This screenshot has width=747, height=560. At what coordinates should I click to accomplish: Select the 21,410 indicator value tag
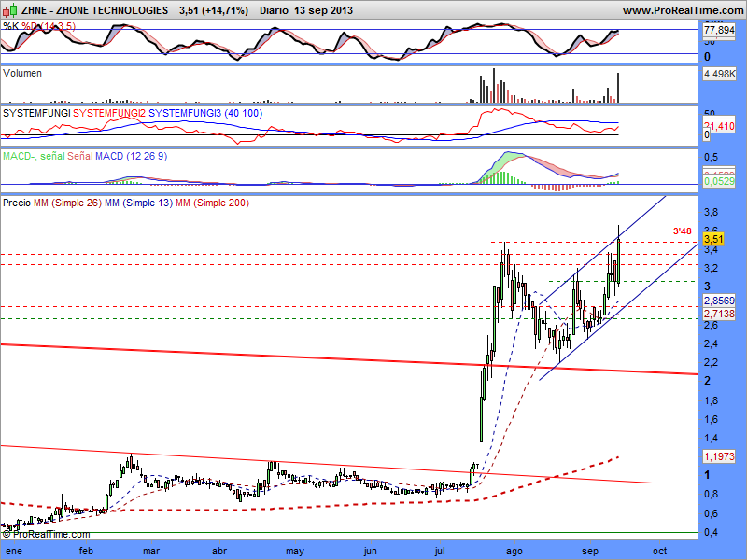pos(719,126)
